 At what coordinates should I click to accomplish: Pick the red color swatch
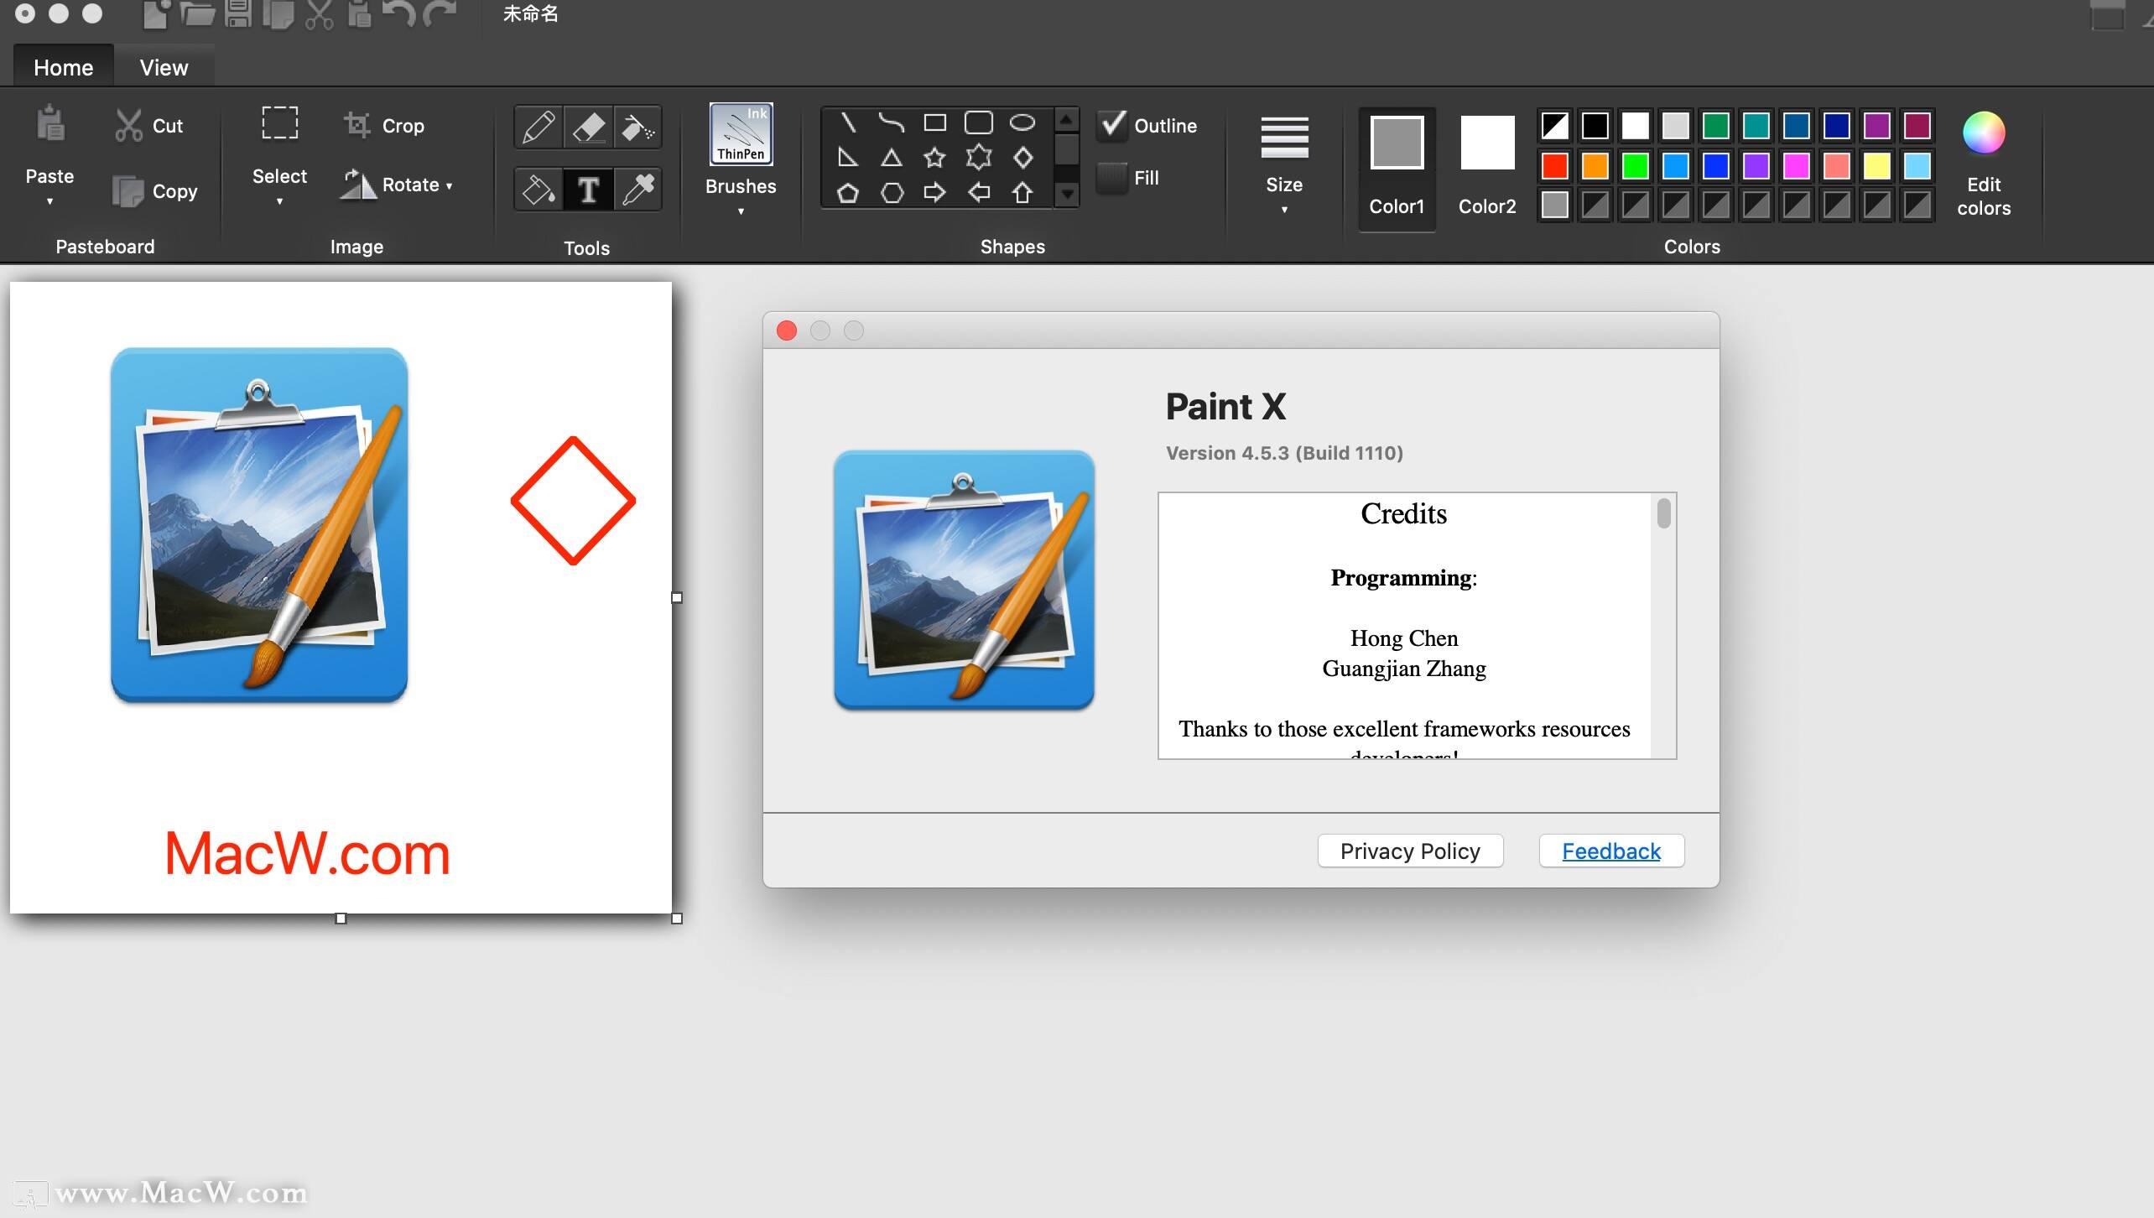(1553, 165)
